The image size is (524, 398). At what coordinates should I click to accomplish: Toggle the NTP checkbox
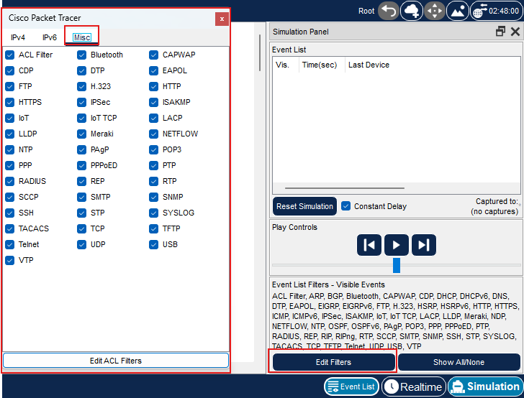[9, 150]
